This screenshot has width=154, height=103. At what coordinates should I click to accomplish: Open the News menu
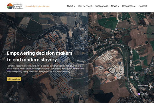coord(114,6)
